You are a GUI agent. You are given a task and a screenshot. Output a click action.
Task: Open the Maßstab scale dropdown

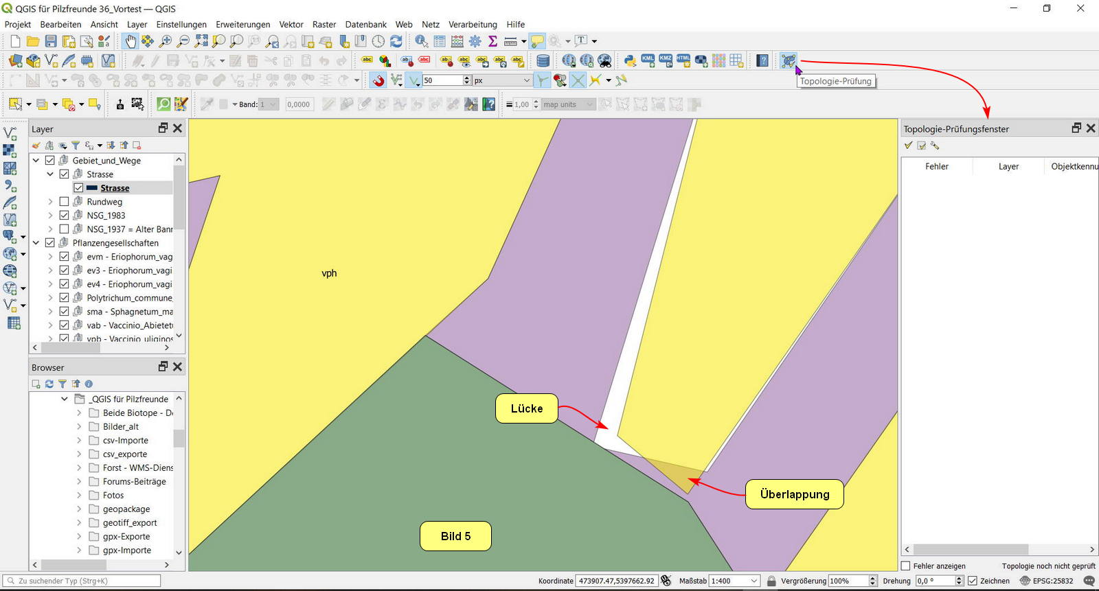[754, 581]
